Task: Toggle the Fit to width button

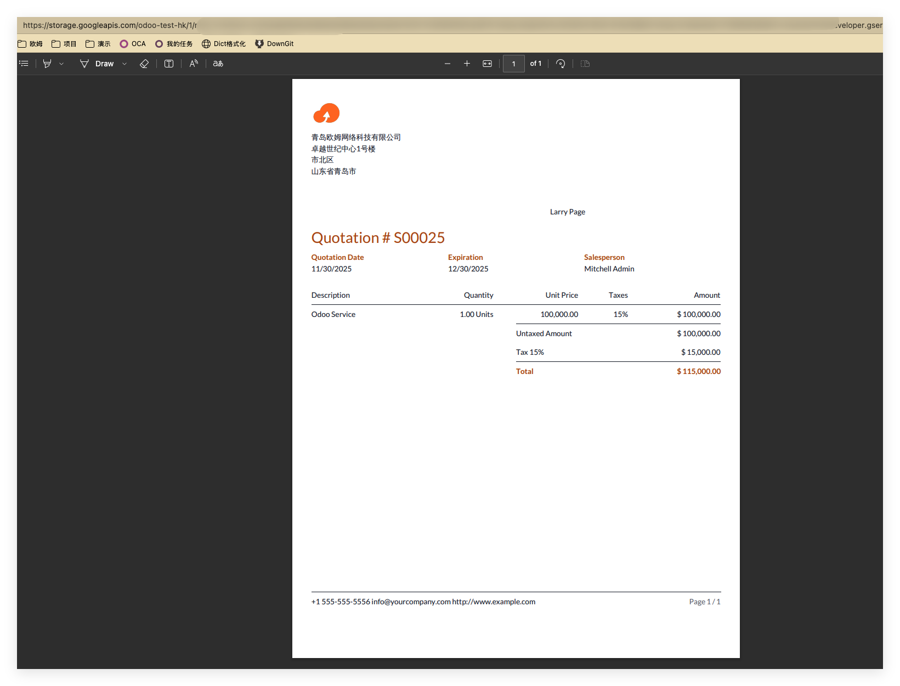Action: pos(487,64)
